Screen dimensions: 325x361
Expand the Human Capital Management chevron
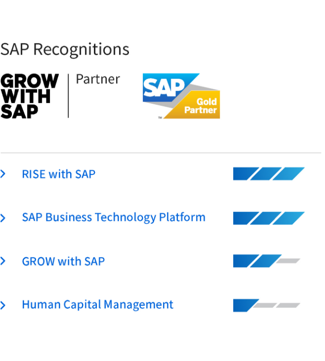(4, 305)
